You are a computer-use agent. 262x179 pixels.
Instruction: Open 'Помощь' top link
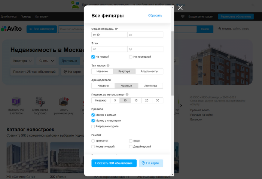pyautogui.click(x=26, y=16)
